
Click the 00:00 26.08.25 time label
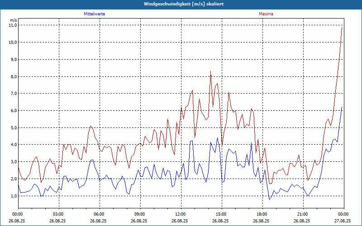tap(17, 217)
